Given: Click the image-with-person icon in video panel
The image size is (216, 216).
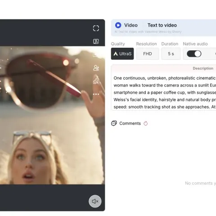Looking at the screenshot, I should pos(96,41).
